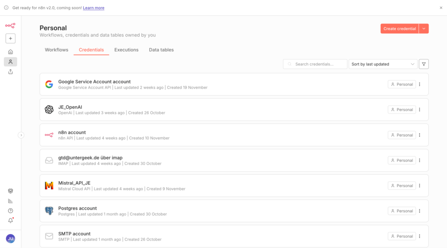Open the Personal user icon in sidebar
447x248 pixels.
[10, 62]
